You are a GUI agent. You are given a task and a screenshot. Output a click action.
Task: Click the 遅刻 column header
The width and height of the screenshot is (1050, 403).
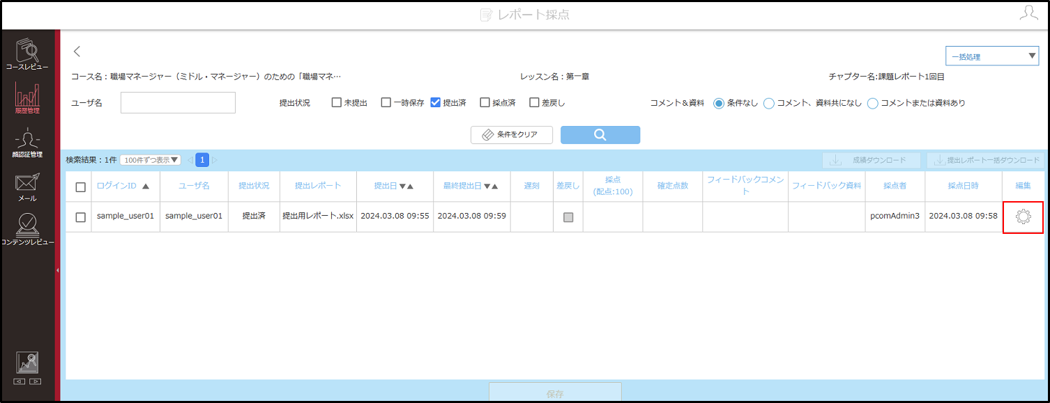click(531, 186)
